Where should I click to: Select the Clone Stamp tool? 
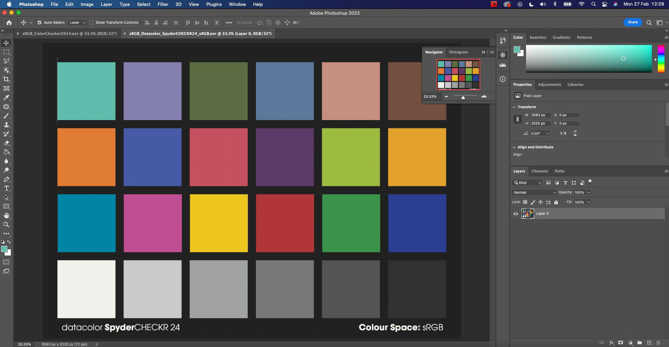click(6, 125)
